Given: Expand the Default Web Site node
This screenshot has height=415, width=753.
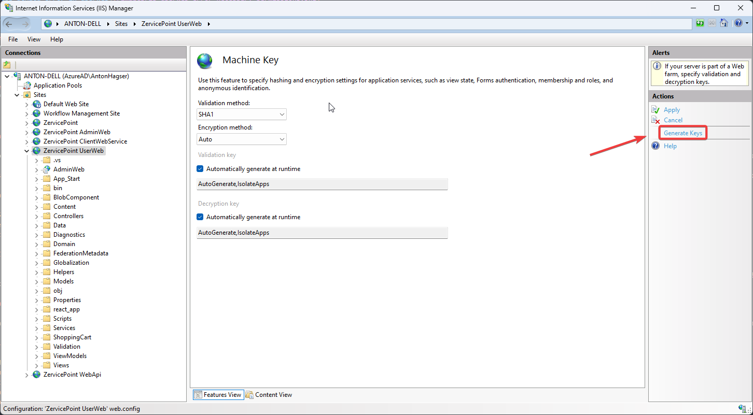Looking at the screenshot, I should coord(26,104).
